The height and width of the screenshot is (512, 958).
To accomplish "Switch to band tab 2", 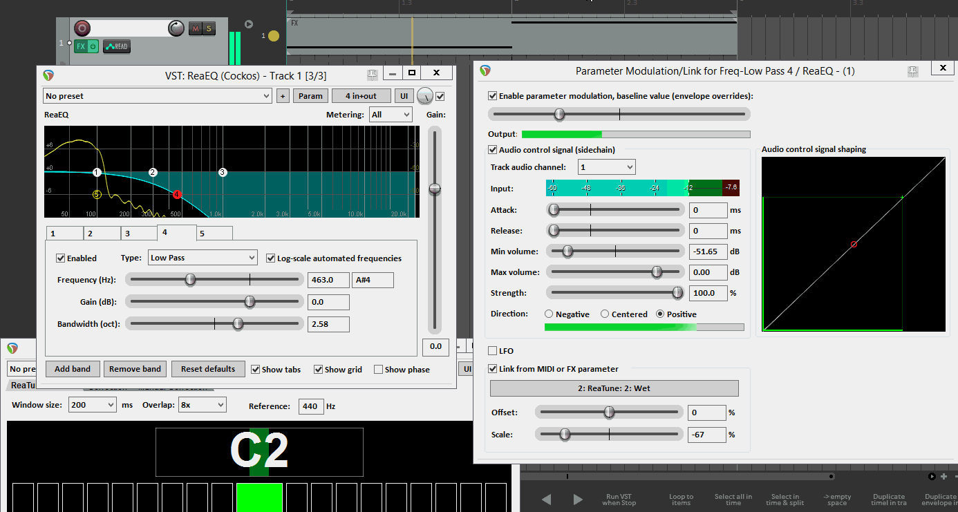I will [102, 234].
